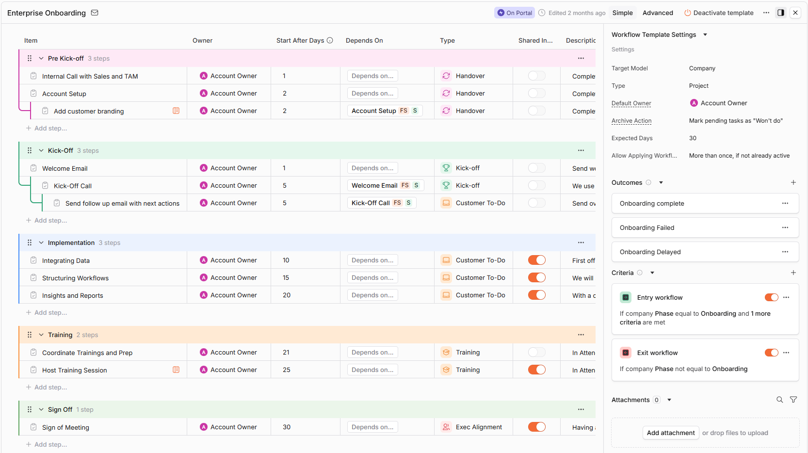Collapse the Training section

[x=41, y=335]
